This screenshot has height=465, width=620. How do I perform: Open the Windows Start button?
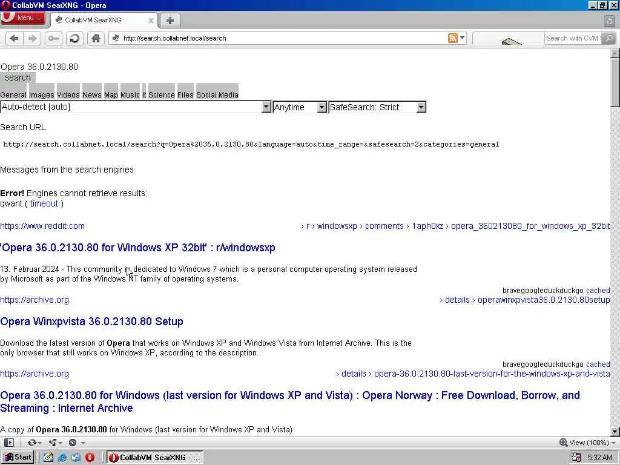pos(18,457)
